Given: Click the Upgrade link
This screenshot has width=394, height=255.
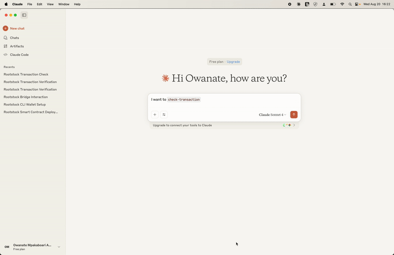Looking at the screenshot, I should pos(233,62).
